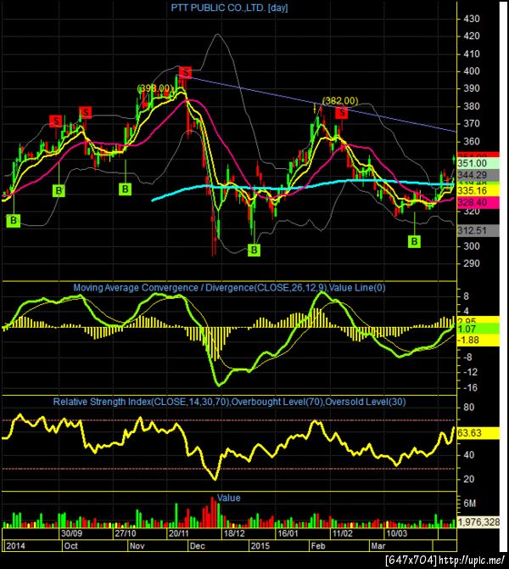Screen dimensions: 509x569
Task: Click the Buy marker above the 30/09 date
Action: click(x=59, y=190)
